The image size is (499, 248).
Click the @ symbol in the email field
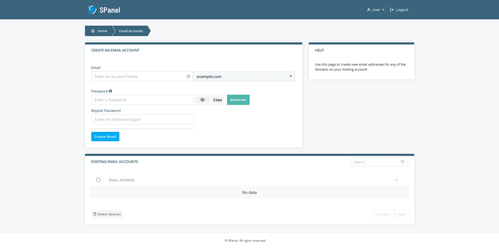tap(188, 76)
